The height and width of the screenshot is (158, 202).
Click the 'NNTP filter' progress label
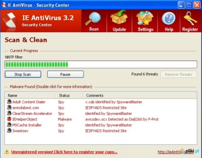click(14, 57)
